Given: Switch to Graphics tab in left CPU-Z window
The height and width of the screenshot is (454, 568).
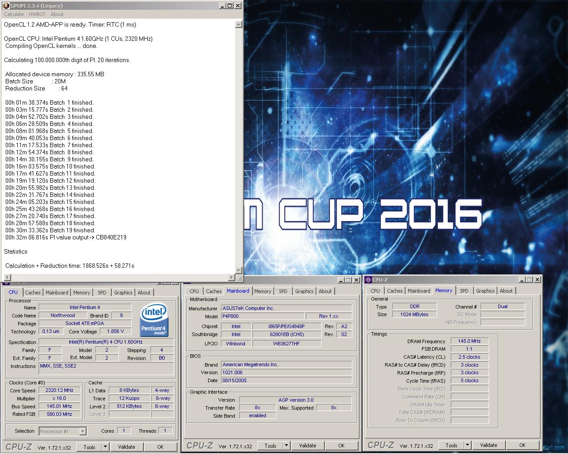Looking at the screenshot, I should [123, 293].
